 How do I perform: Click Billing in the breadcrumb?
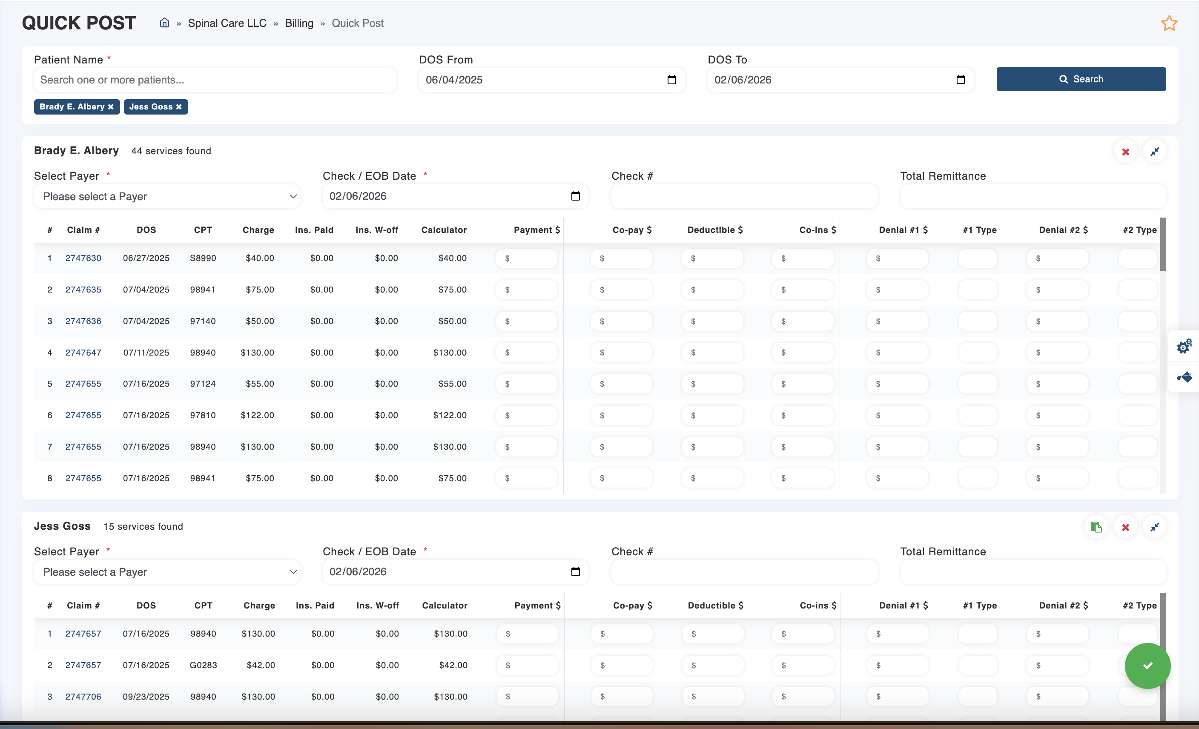tap(299, 23)
